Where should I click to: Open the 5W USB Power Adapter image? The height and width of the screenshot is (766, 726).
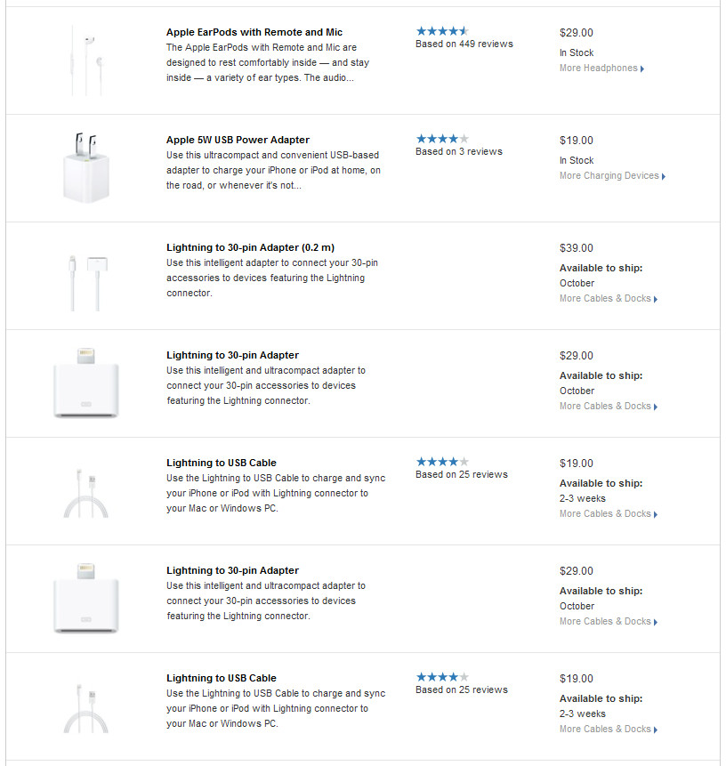(85, 167)
